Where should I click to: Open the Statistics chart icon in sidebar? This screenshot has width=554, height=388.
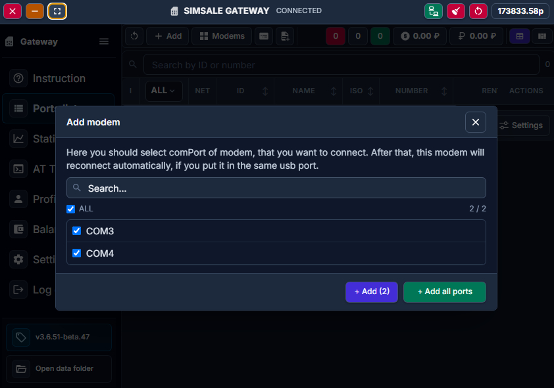(18, 139)
